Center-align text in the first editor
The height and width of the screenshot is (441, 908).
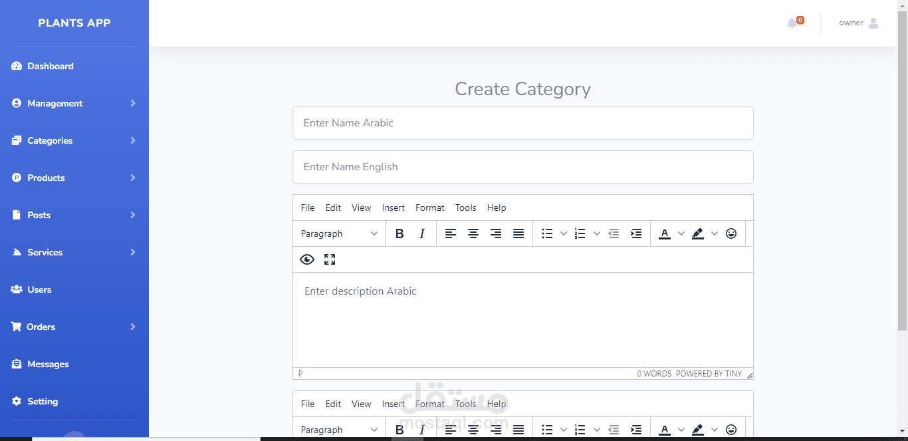473,233
